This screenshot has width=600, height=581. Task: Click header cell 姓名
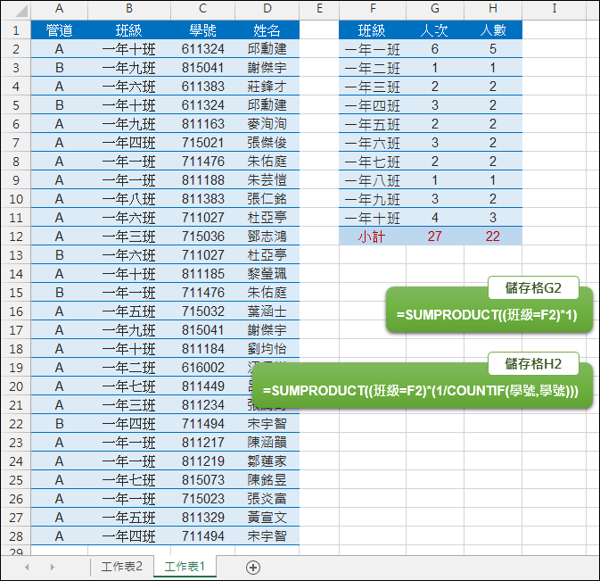click(x=267, y=30)
